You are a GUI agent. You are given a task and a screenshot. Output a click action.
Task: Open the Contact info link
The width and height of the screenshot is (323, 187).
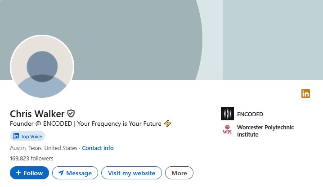click(x=98, y=148)
